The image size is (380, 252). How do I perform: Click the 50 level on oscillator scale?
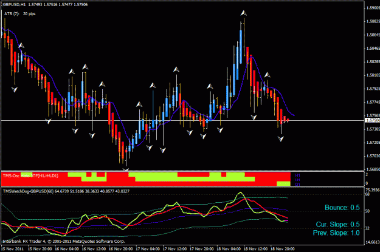pyautogui.click(x=367, y=211)
